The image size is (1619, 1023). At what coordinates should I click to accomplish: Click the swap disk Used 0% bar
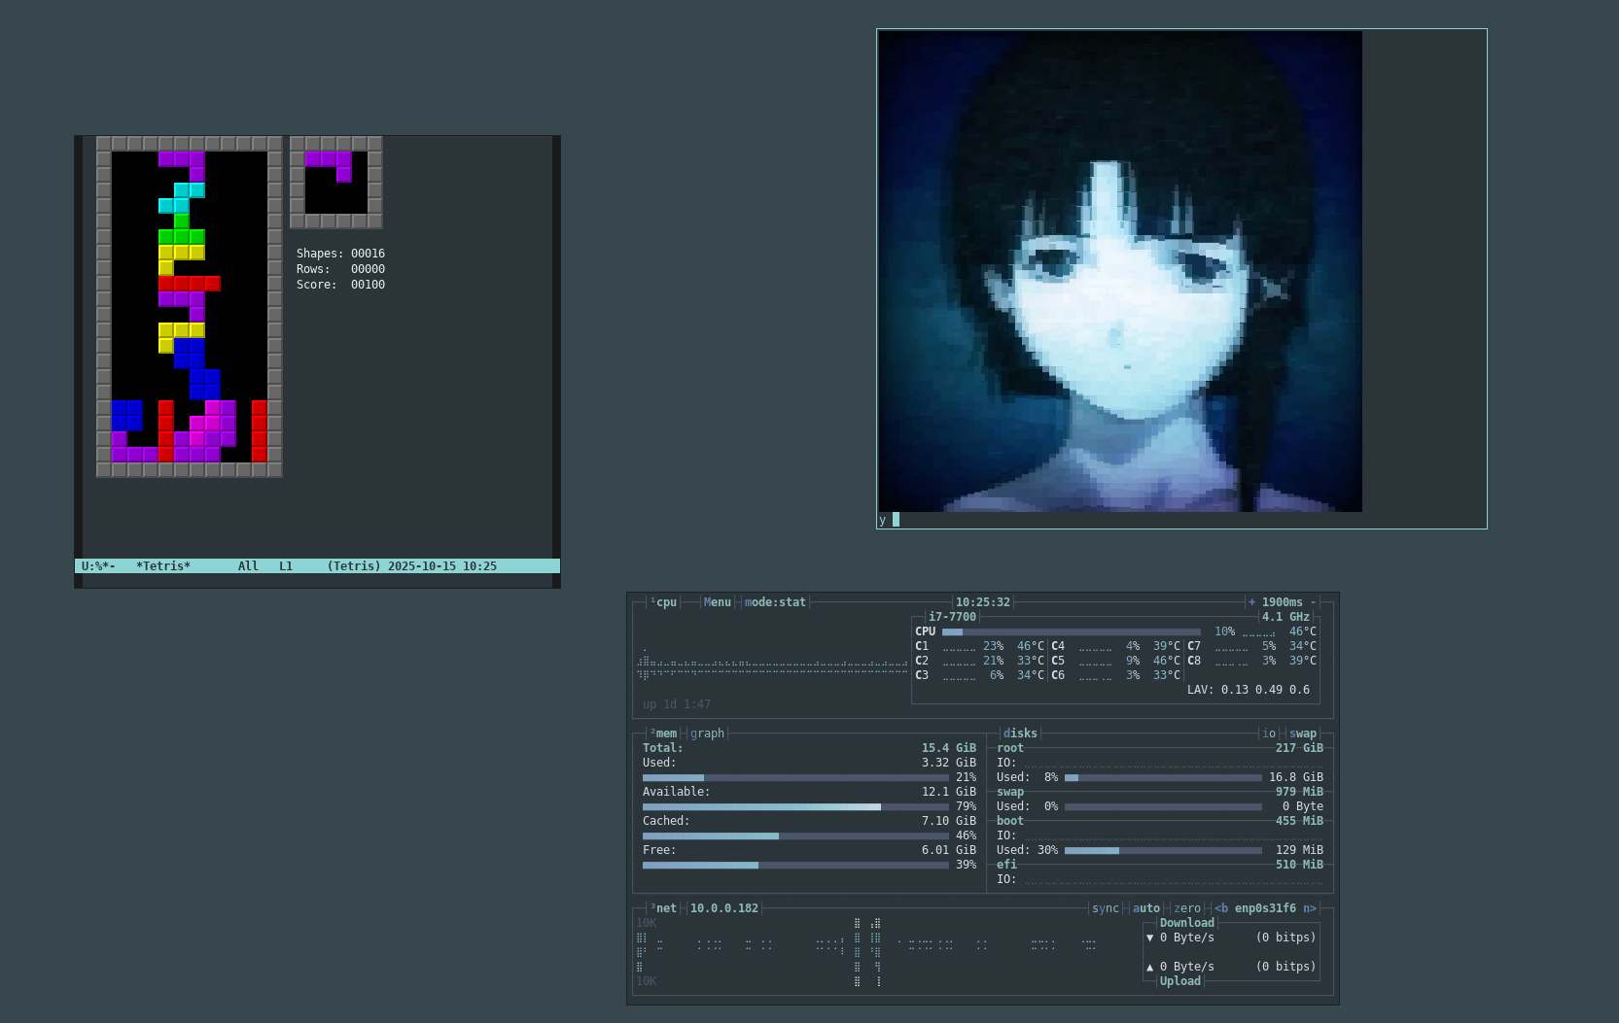pos(1163,806)
